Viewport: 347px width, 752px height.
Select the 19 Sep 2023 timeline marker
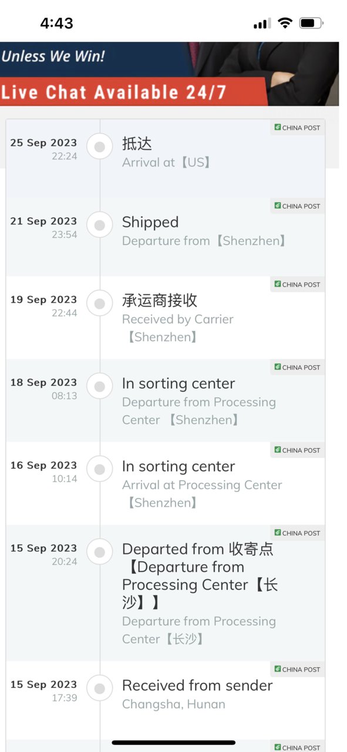tap(100, 303)
